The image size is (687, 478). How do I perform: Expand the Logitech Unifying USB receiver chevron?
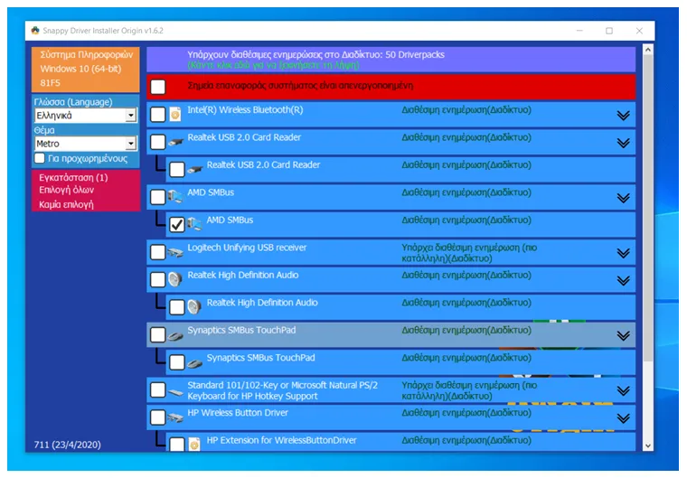click(x=623, y=253)
